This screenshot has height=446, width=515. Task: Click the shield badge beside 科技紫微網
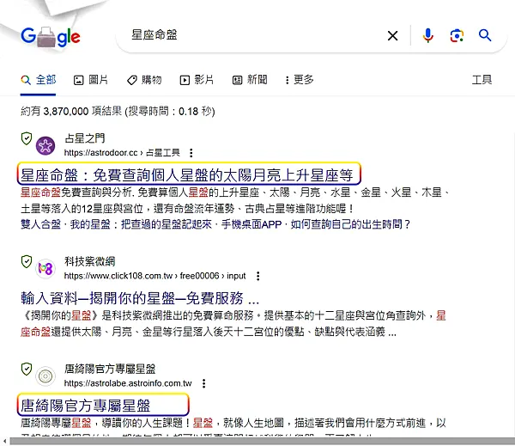(27, 261)
